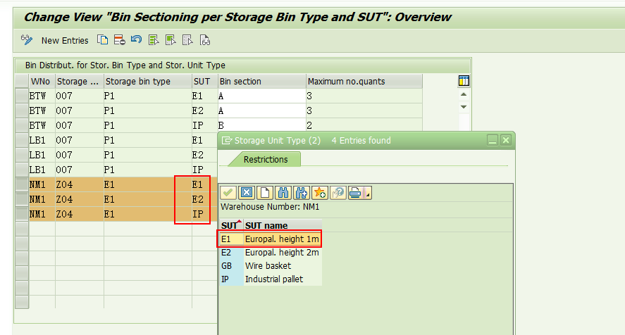Open print options dropdown arrow

point(368,194)
